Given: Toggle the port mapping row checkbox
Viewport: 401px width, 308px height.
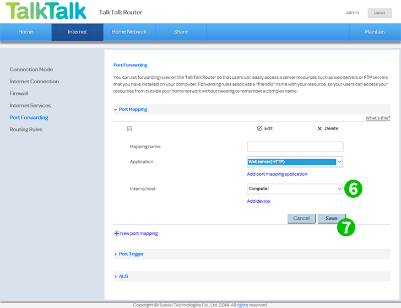Looking at the screenshot, I should tap(129, 128).
